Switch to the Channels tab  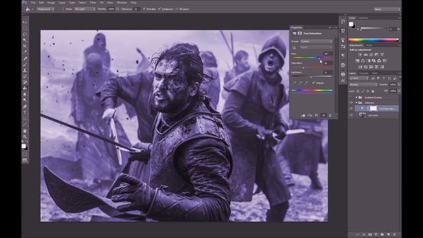click(364, 73)
